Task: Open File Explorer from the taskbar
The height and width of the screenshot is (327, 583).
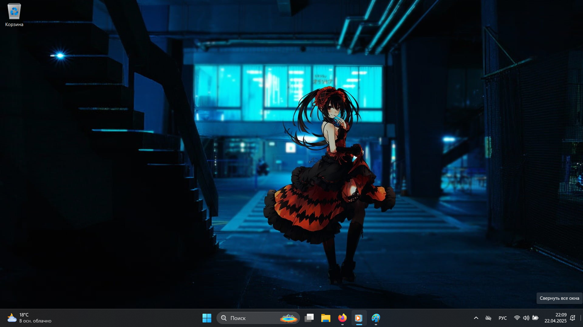Action: (326, 318)
